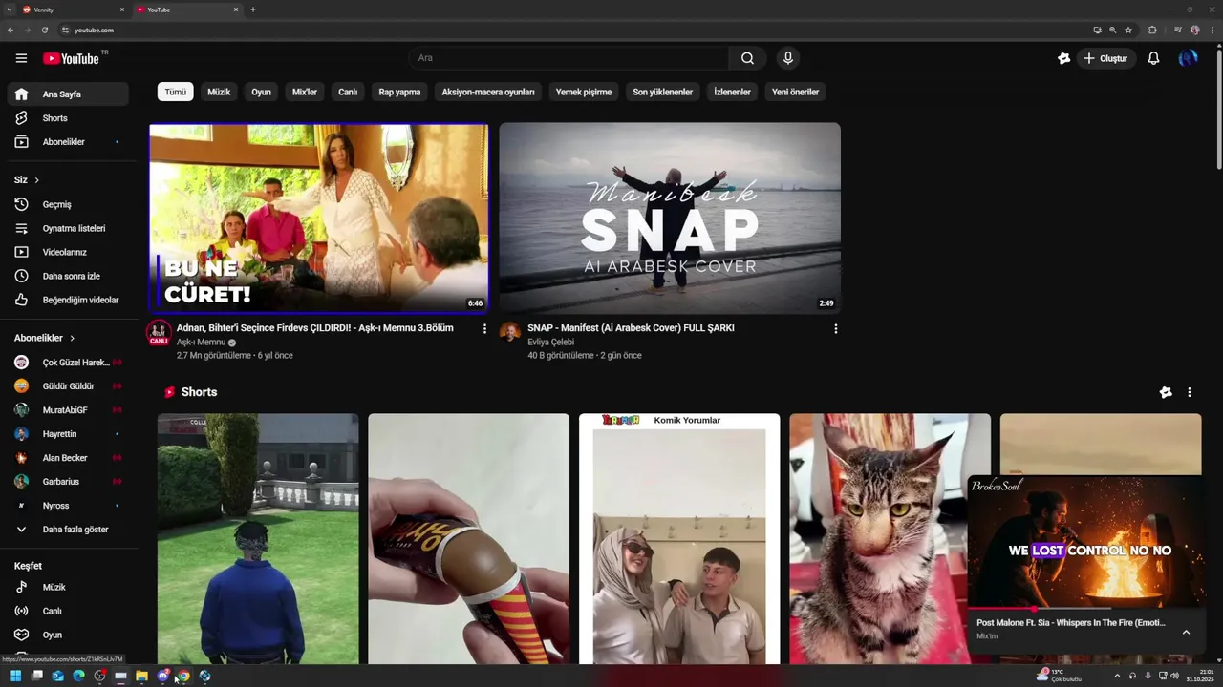Expand Abonelikler section heading chevron
The height and width of the screenshot is (687, 1223).
[72, 338]
